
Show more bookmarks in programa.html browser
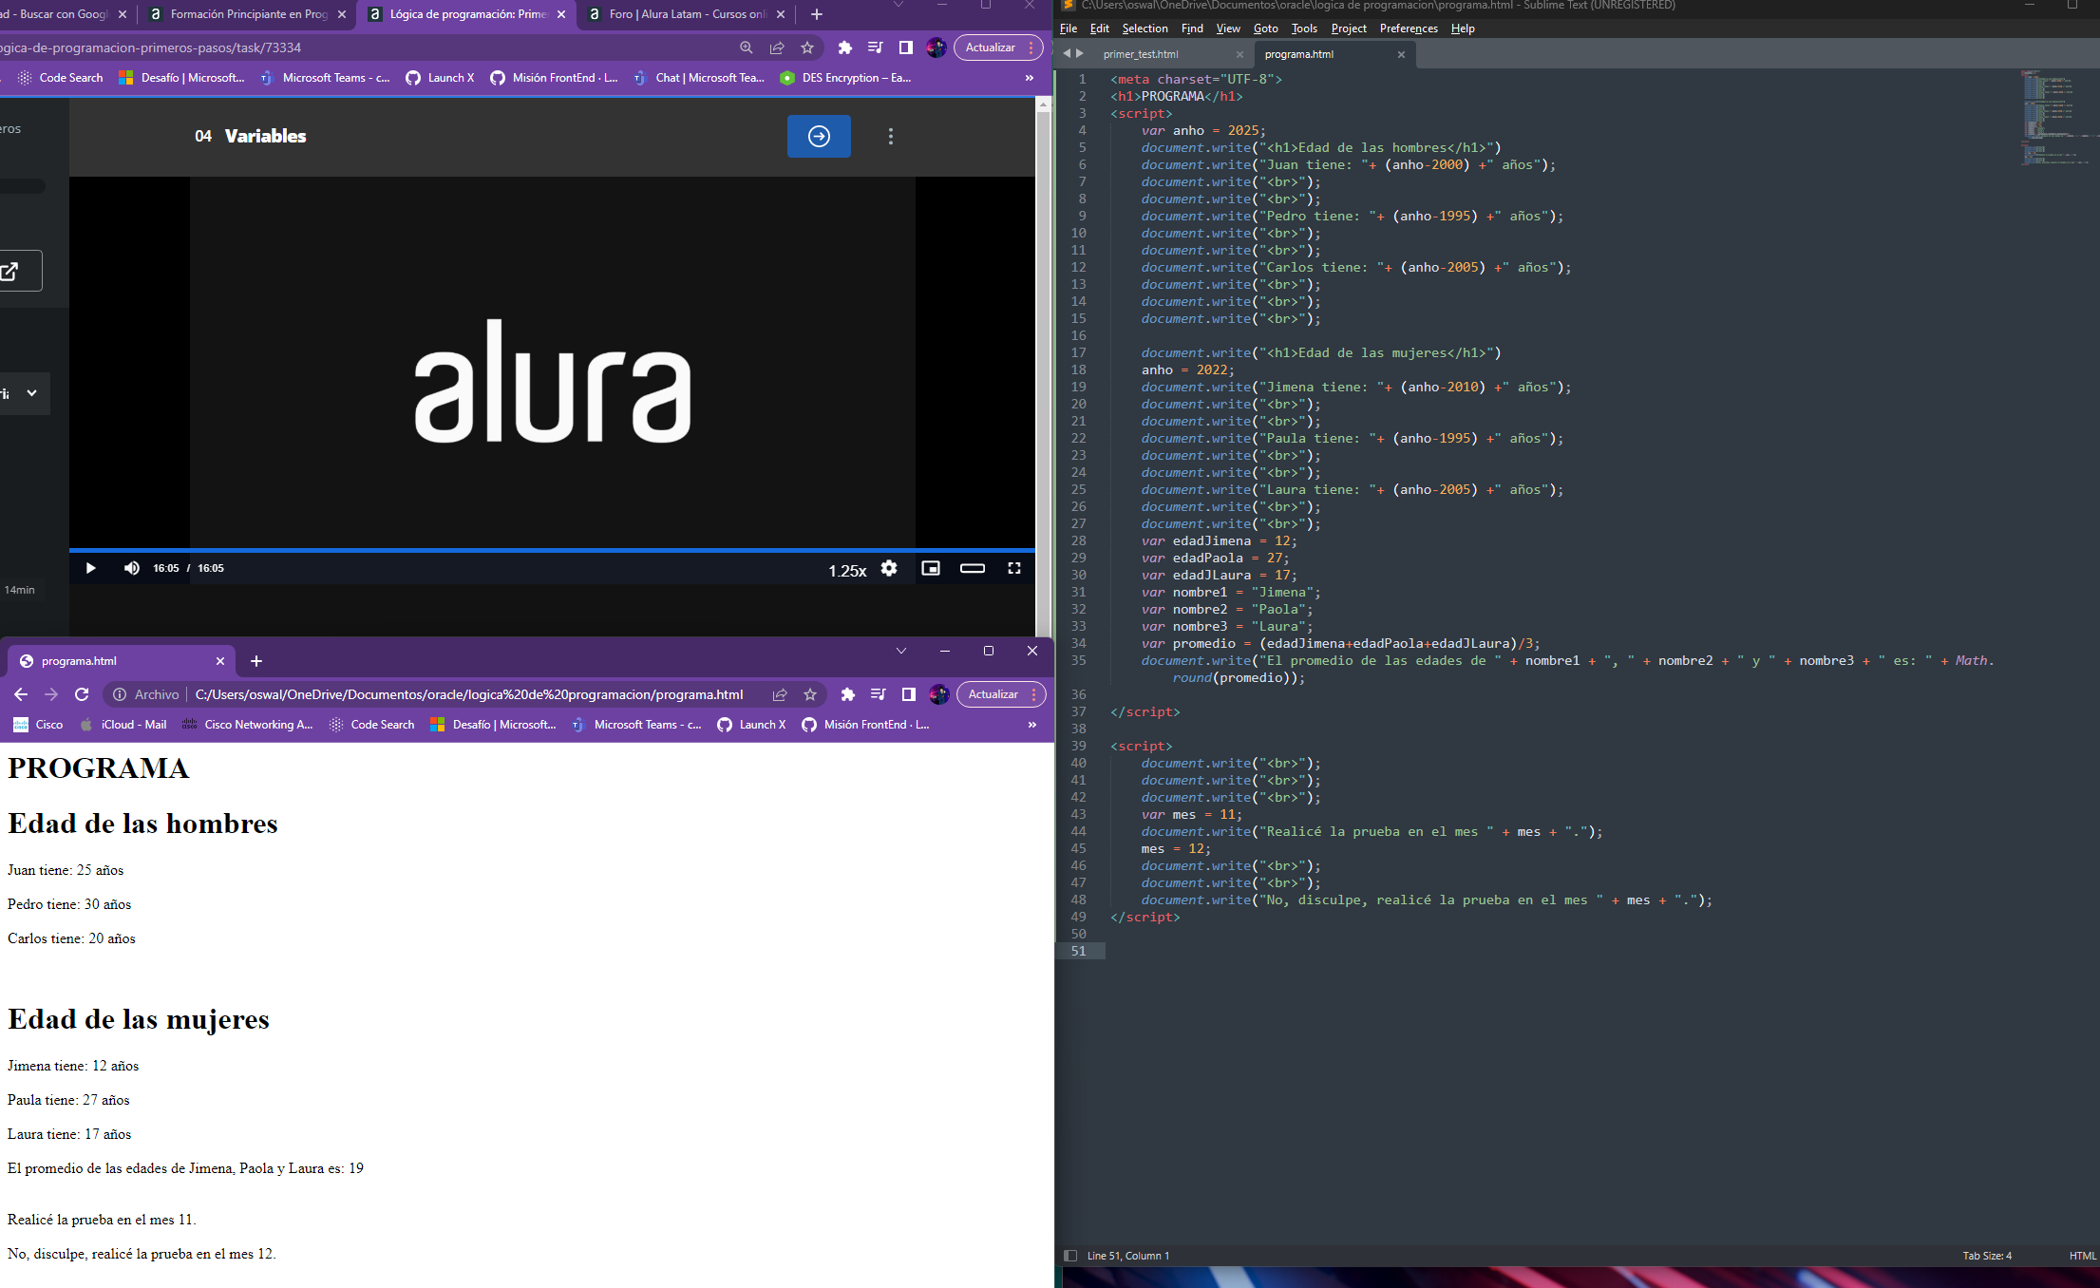pos(1032,725)
